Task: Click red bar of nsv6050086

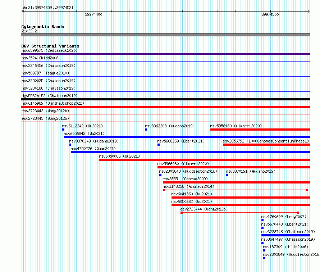Action: pyautogui.click(x=205, y=160)
